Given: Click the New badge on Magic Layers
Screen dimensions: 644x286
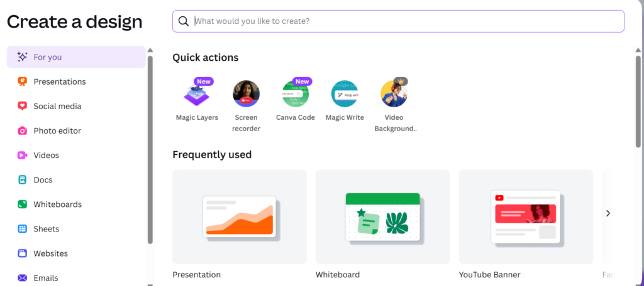Looking at the screenshot, I should 204,82.
